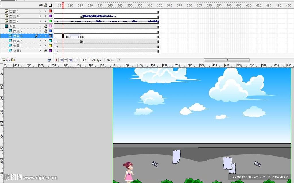This screenshot has height=183, width=294.
Task: Click frame number 350 on the timeline ruler
Action: [130, 5]
